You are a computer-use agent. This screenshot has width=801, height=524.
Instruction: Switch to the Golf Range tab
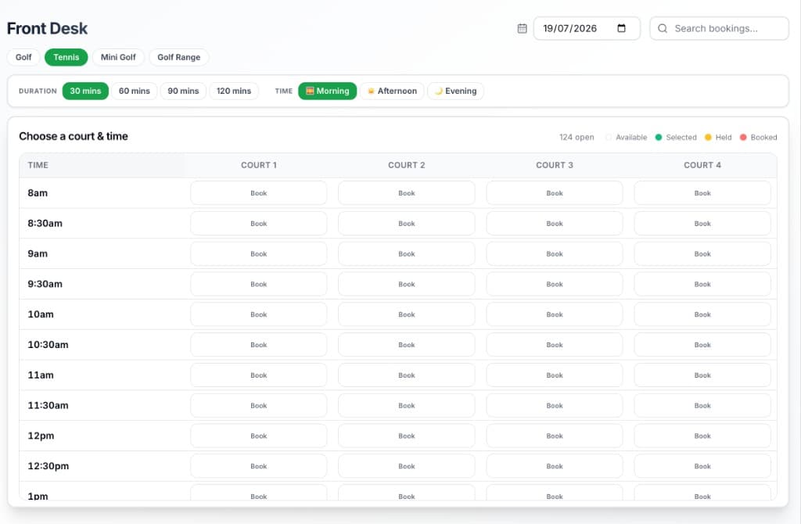[x=179, y=57]
